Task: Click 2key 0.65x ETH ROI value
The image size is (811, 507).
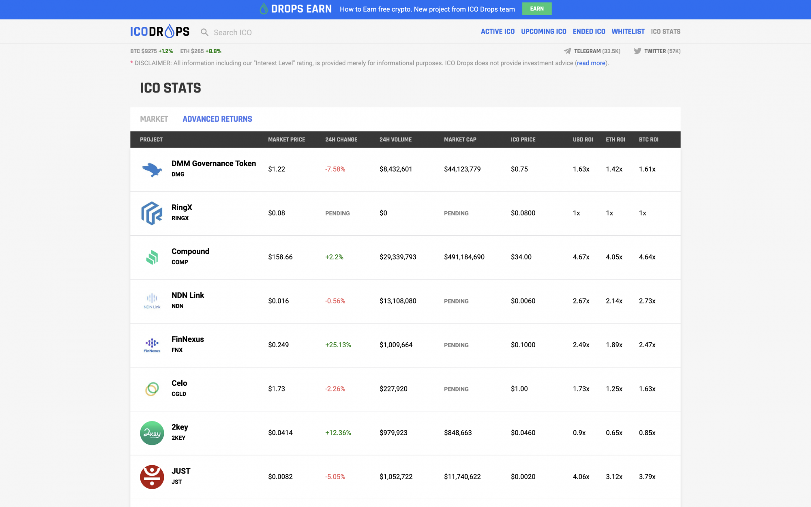Action: (x=614, y=433)
